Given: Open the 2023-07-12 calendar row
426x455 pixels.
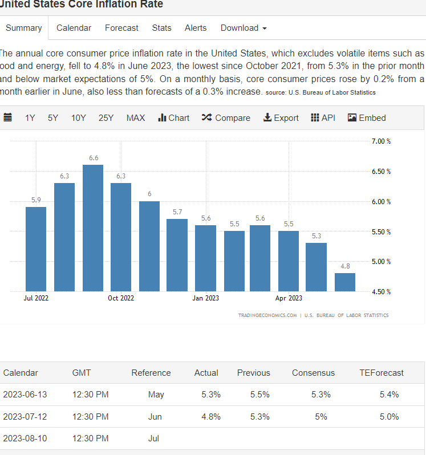Looking at the screenshot, I should [212, 417].
